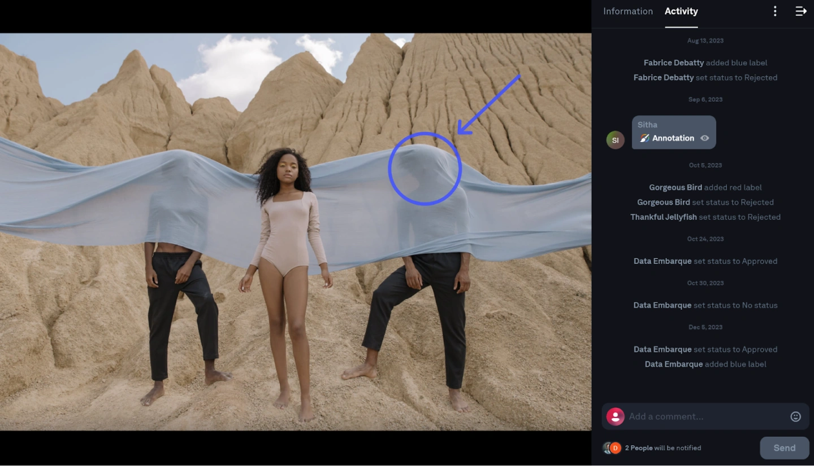Toggle visibility of Sitha's annotation with the eye
The height and width of the screenshot is (466, 814).
tap(704, 138)
